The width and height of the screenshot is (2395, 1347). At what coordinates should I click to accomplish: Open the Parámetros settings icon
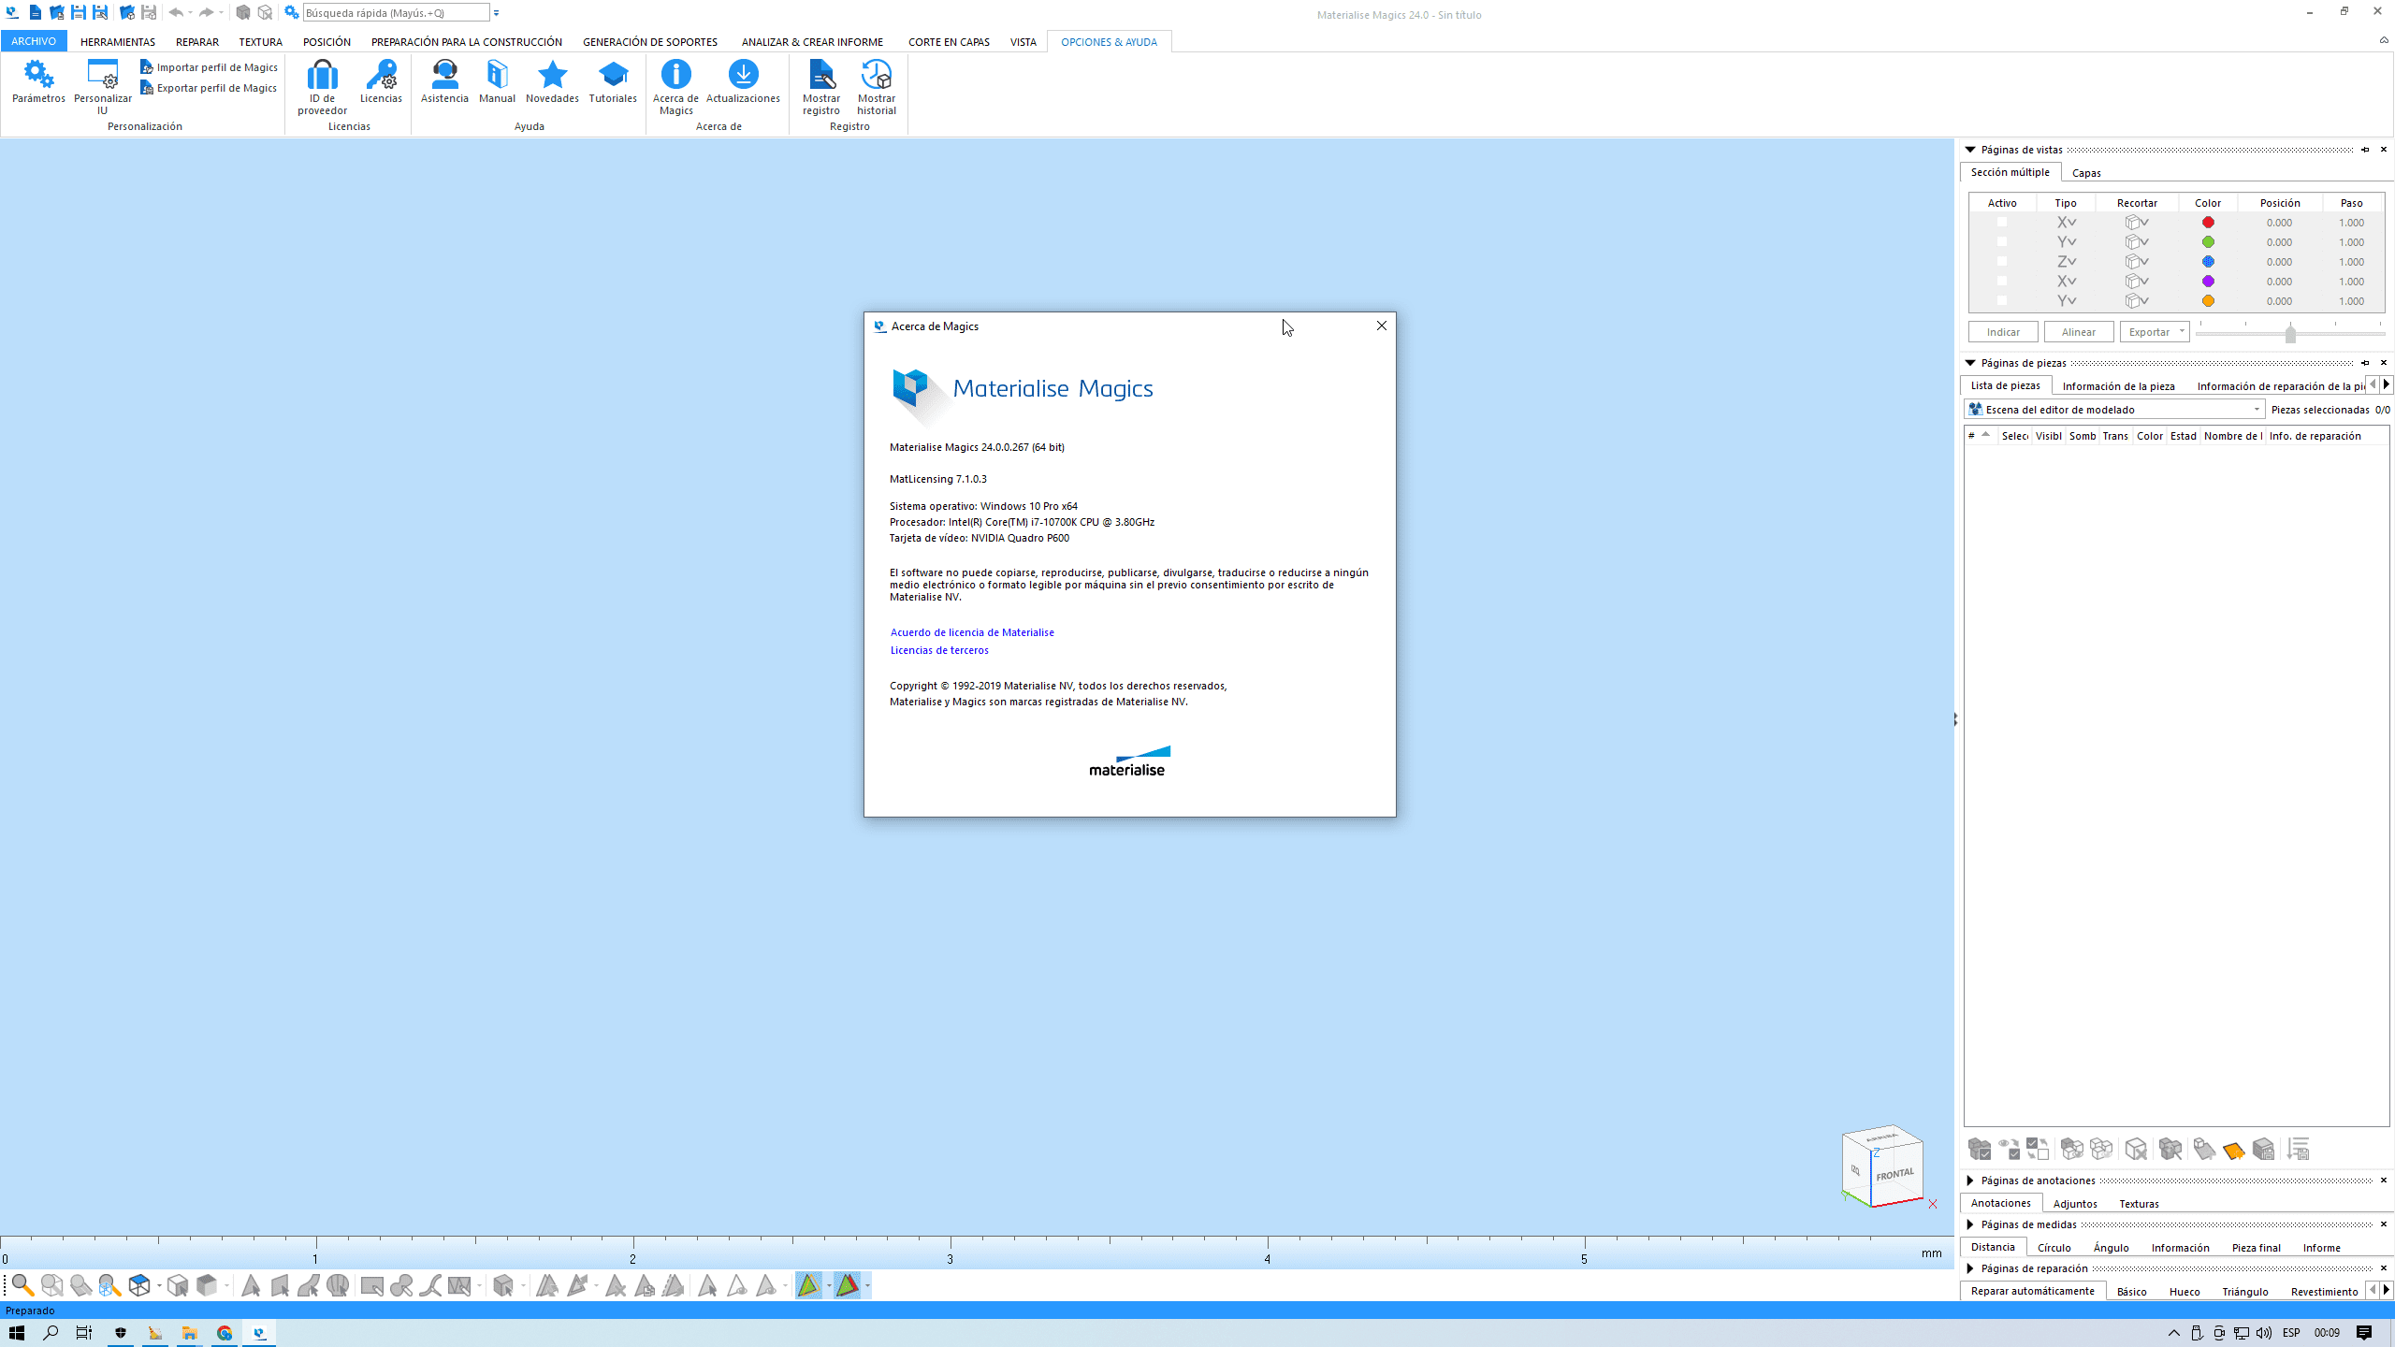tap(38, 75)
